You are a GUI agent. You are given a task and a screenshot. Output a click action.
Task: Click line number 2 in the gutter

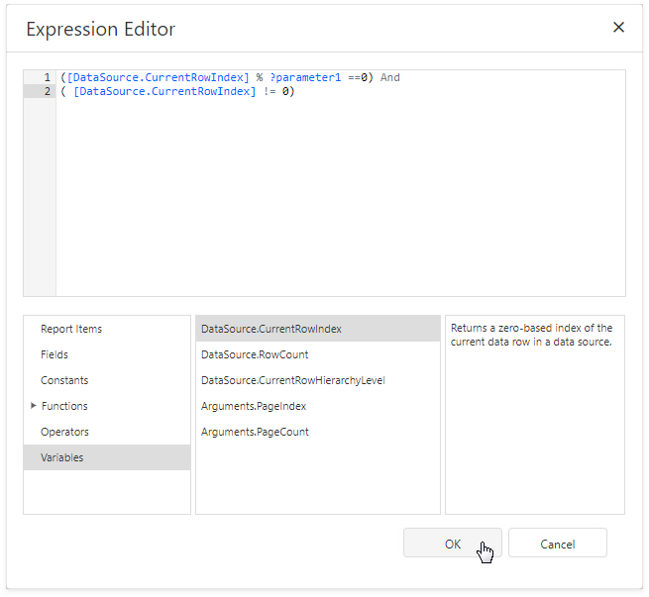pos(48,91)
